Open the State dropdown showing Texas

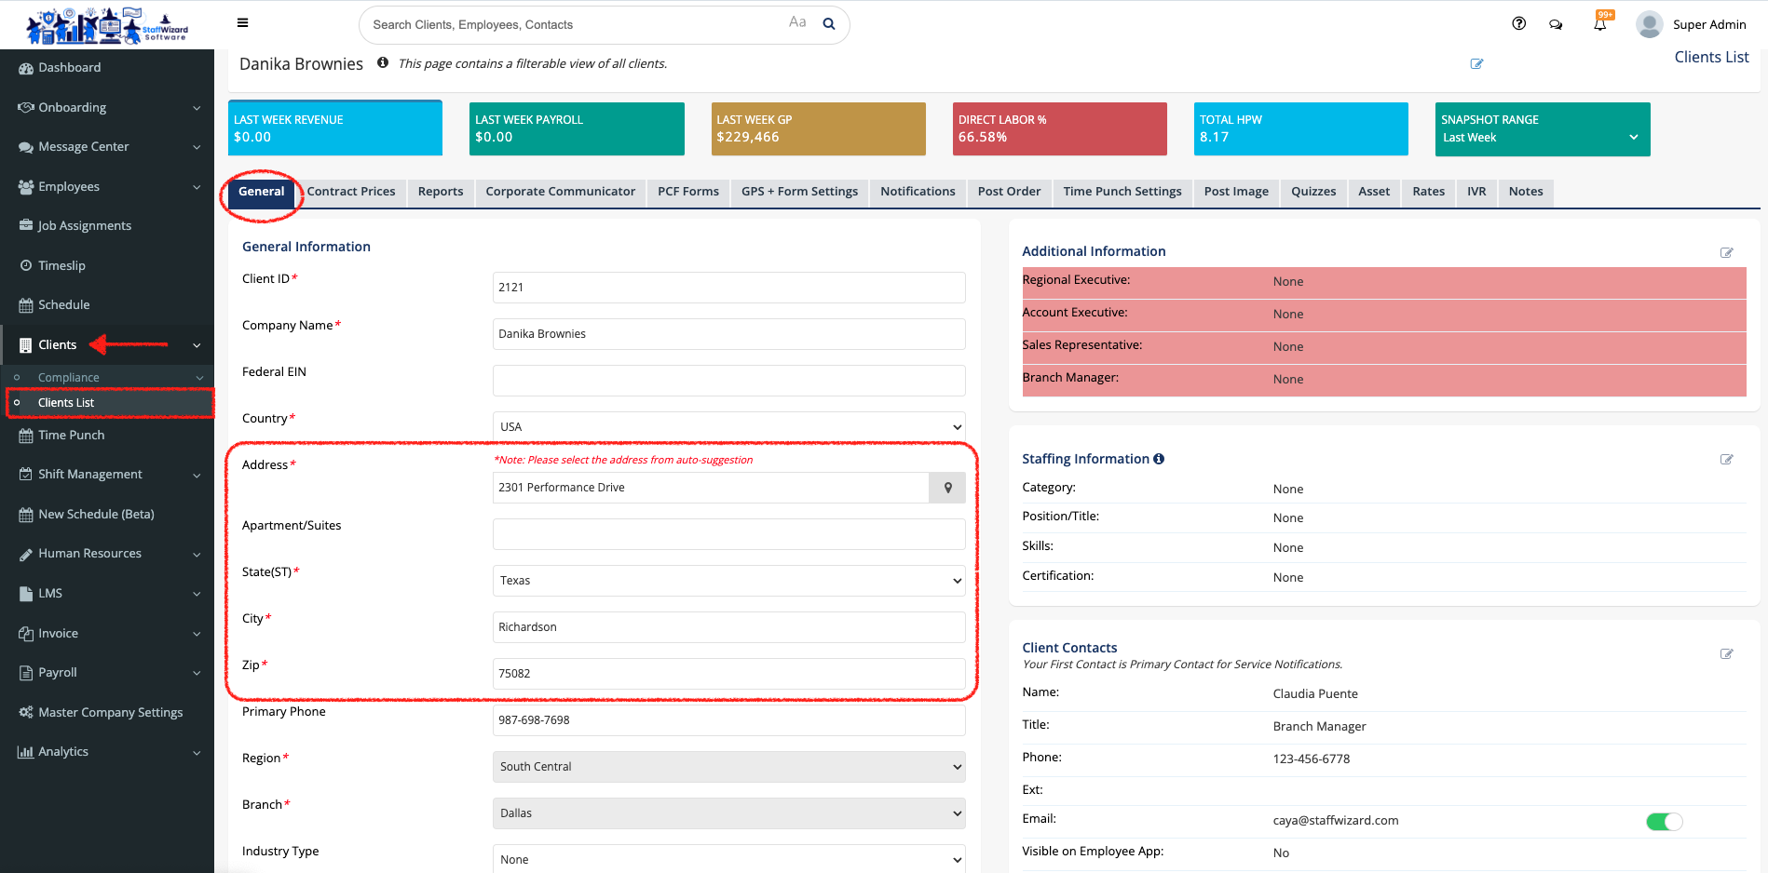[x=728, y=581]
